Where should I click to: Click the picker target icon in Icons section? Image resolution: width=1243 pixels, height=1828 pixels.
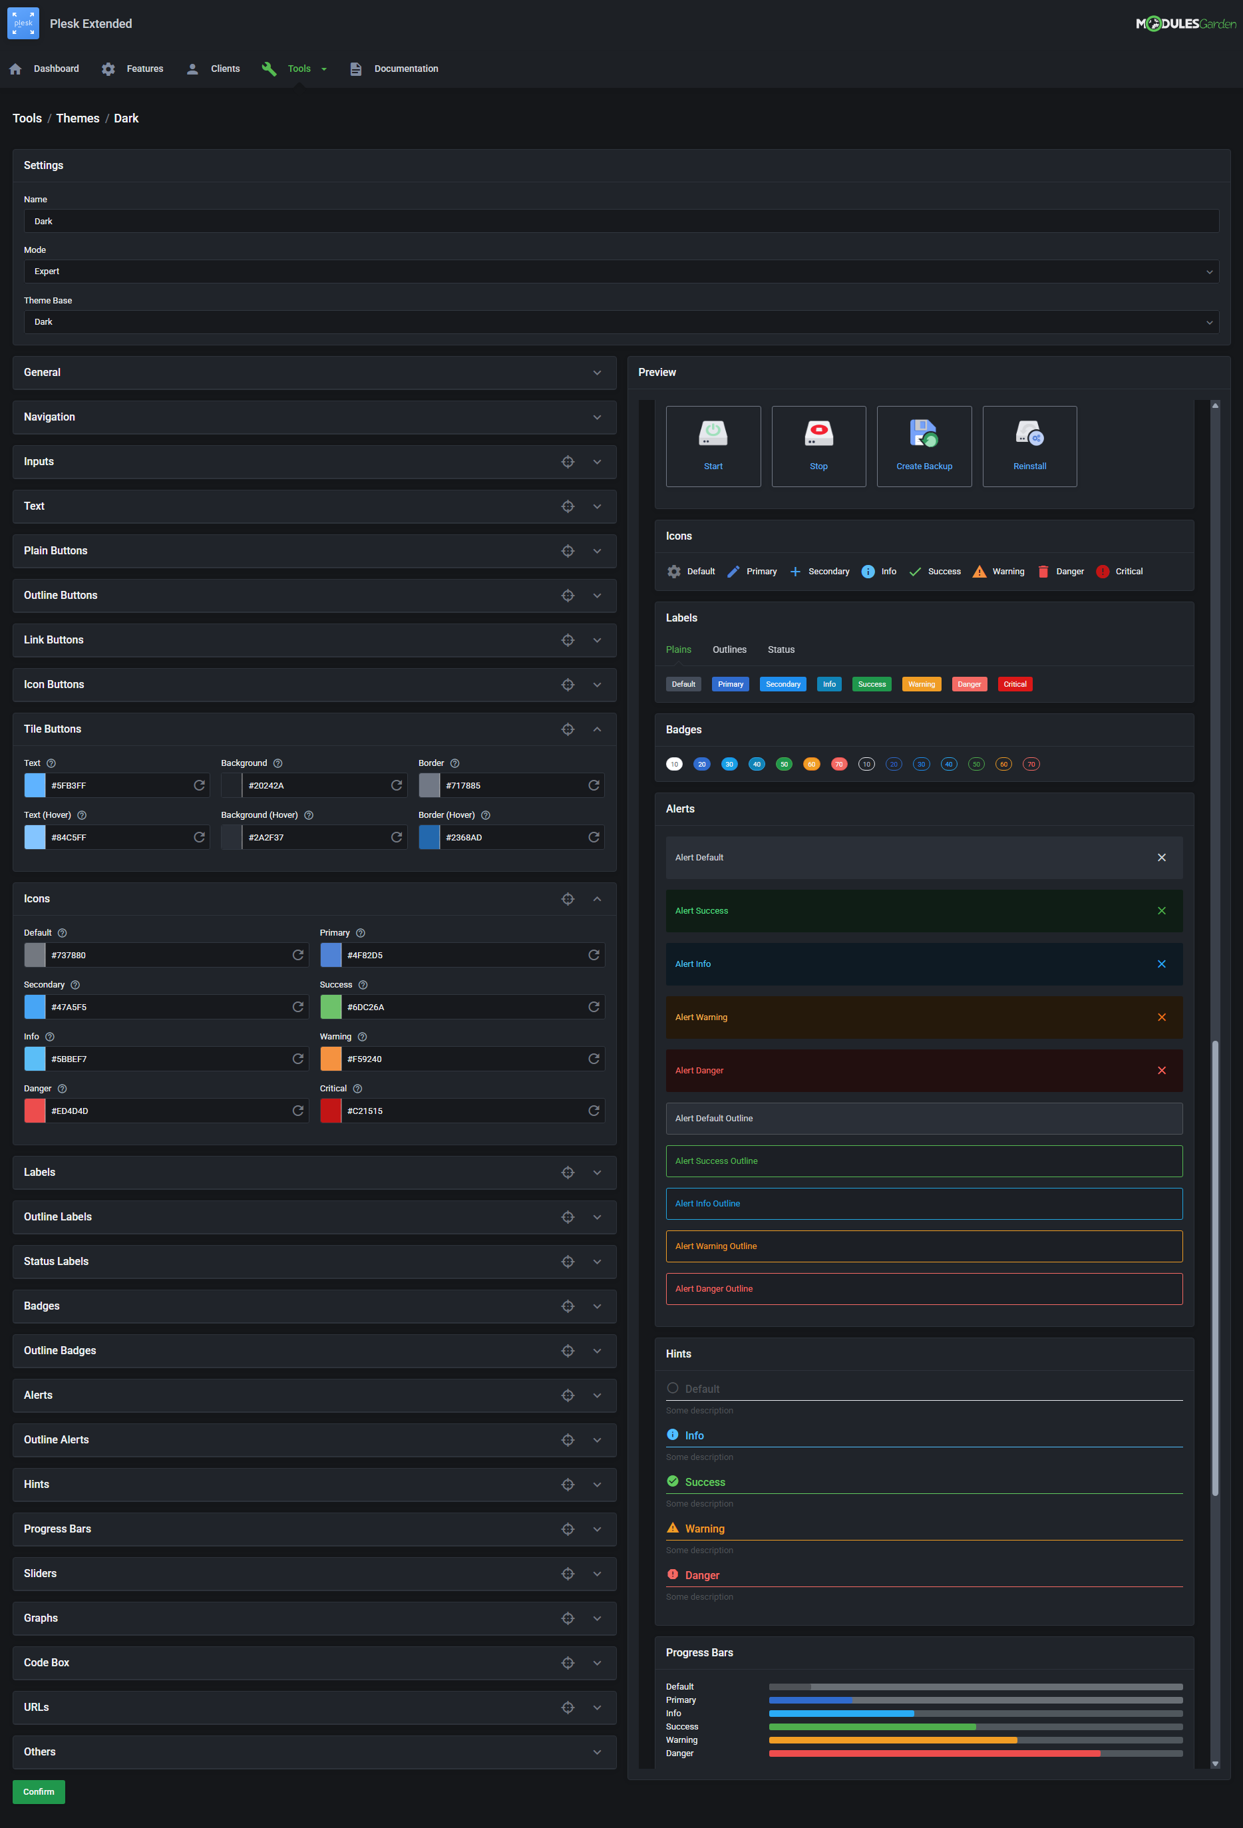click(568, 899)
